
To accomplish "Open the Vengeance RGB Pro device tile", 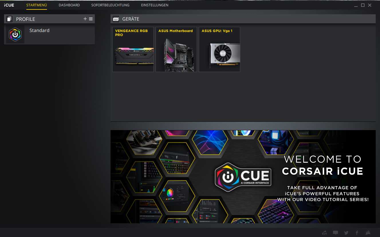I will (133, 49).
